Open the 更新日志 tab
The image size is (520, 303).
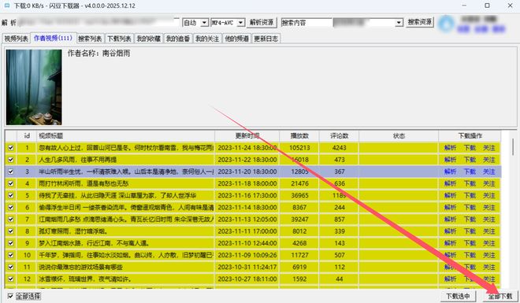[266, 39]
